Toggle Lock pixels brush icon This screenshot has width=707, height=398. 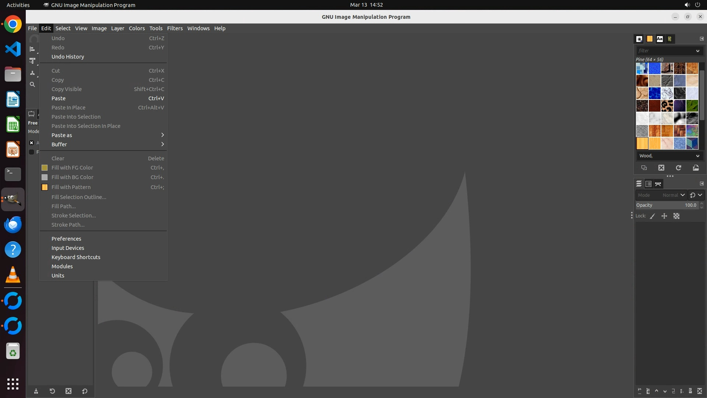[x=653, y=216]
